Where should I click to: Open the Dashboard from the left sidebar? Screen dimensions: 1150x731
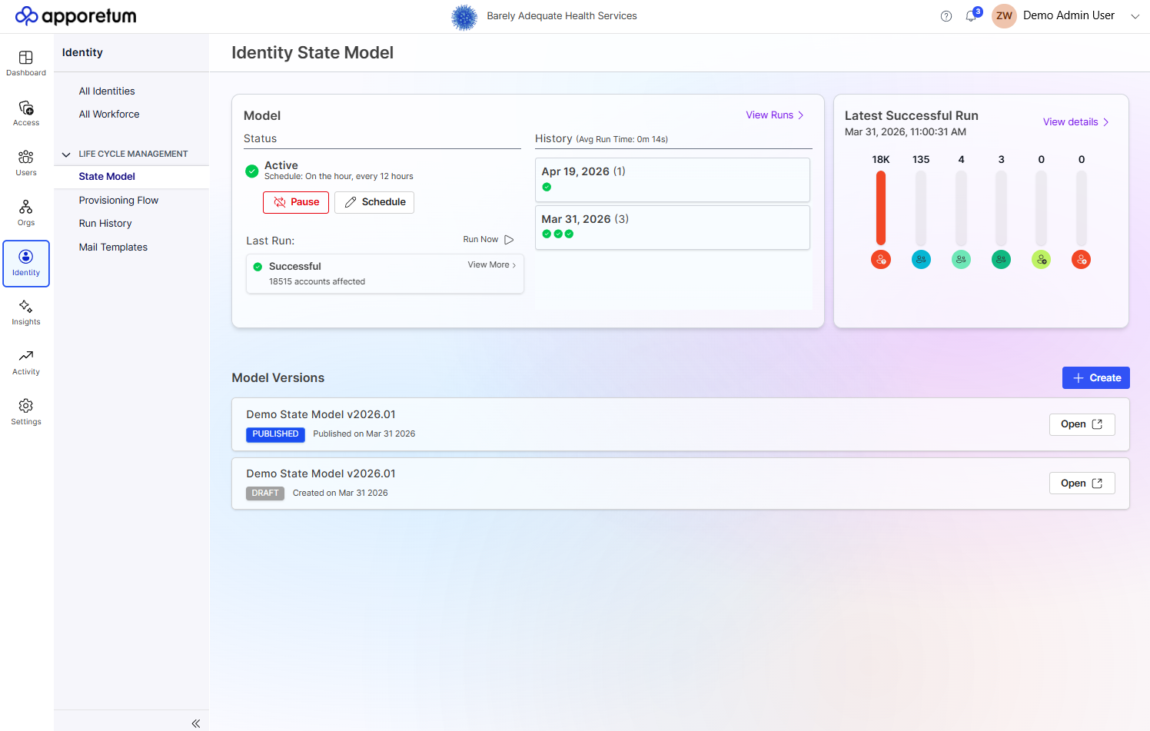26,61
